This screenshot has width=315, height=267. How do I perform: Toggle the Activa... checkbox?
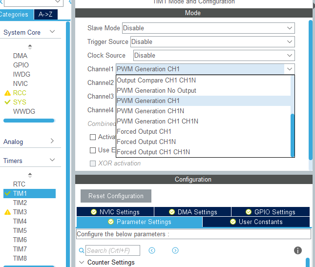[93, 137]
